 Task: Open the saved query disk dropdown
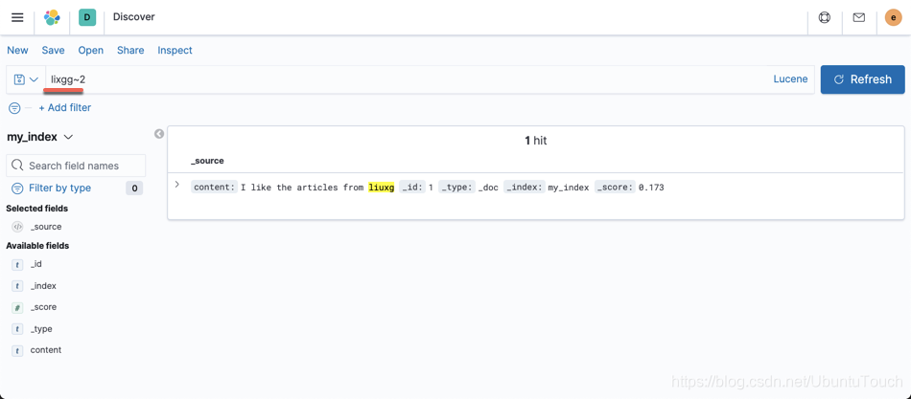tap(26, 79)
